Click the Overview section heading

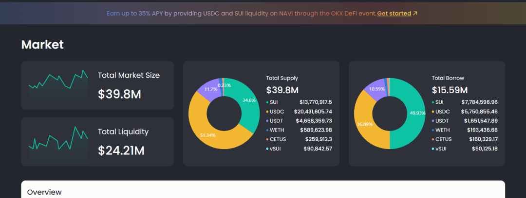click(x=44, y=192)
